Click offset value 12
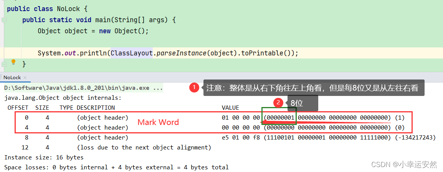This screenshot has width=443, height=172. (25, 147)
